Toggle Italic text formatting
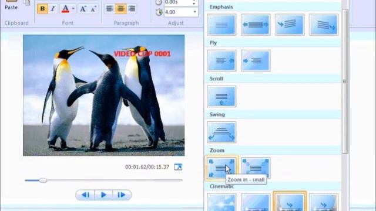376x211 pixels. point(53,9)
